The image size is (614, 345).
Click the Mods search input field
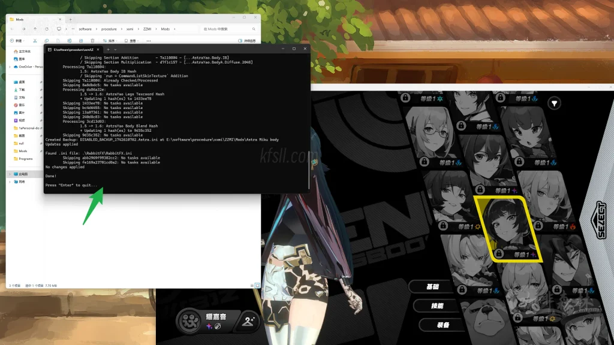pyautogui.click(x=228, y=29)
